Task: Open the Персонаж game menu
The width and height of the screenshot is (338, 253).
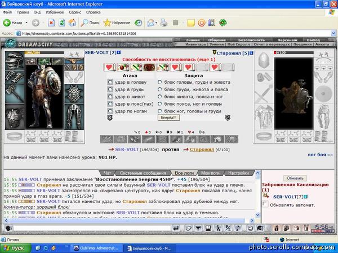Action: pos(287,40)
